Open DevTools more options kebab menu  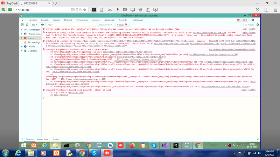258,20
